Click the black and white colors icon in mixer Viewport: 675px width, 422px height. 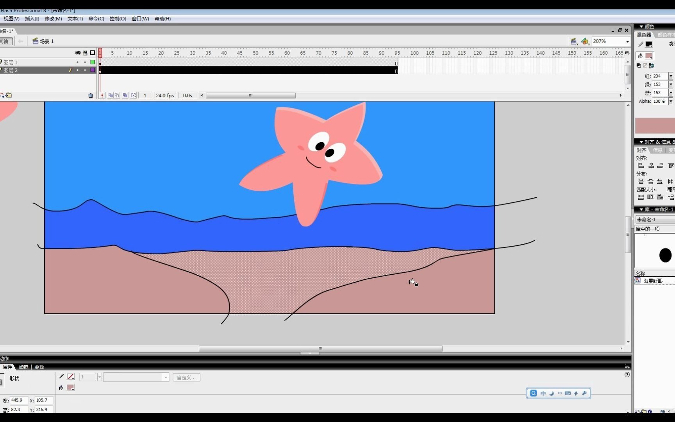(x=639, y=66)
